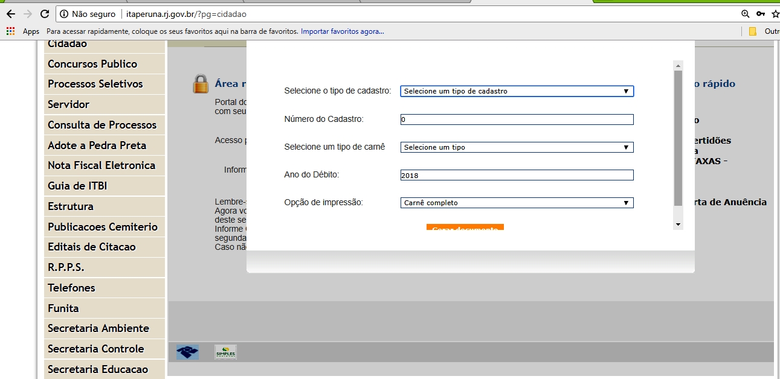Open 'Nota Fiscal Eletronica' in sidebar menu
The height and width of the screenshot is (379, 780).
[102, 165]
